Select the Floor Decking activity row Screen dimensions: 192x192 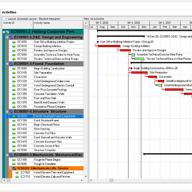pos(46,129)
